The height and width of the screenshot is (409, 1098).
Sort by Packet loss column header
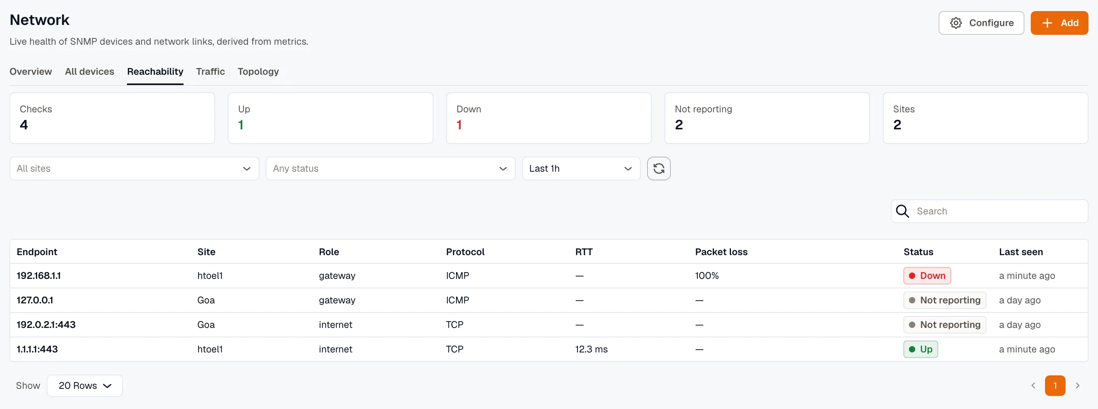point(721,252)
